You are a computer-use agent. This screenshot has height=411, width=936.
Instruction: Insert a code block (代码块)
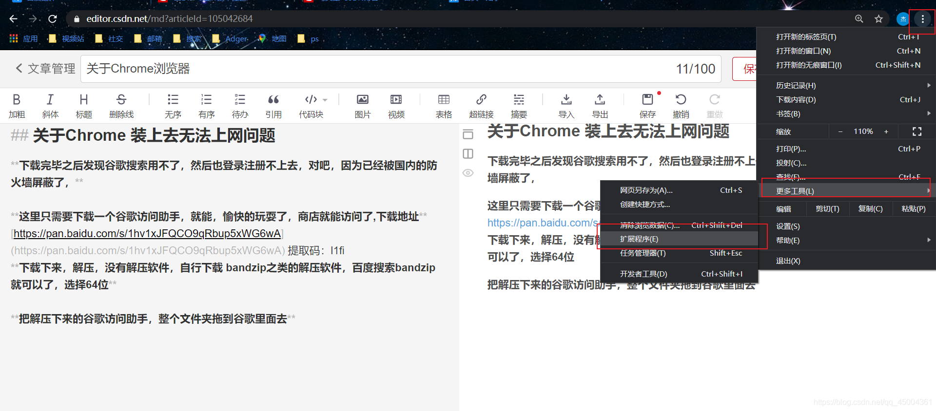[311, 106]
